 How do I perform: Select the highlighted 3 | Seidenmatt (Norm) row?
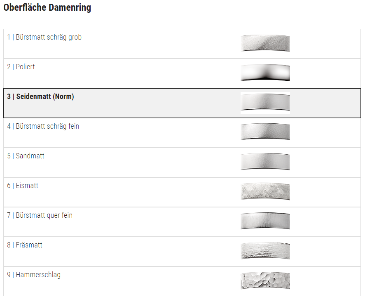[182, 103]
